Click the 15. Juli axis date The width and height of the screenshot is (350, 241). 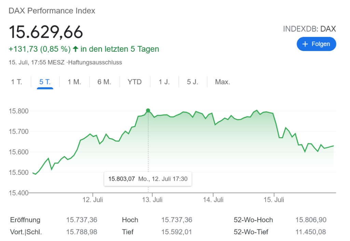coord(274,200)
